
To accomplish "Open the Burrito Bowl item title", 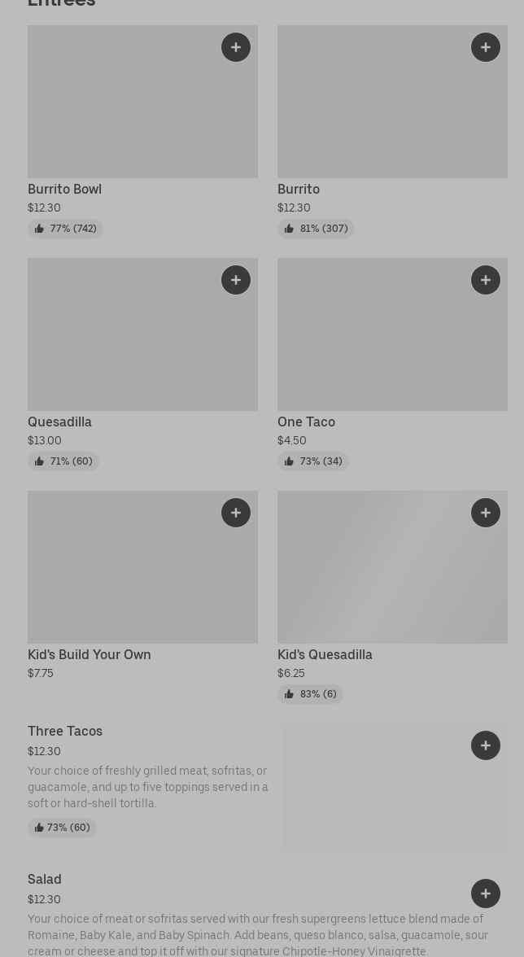I will click(65, 190).
